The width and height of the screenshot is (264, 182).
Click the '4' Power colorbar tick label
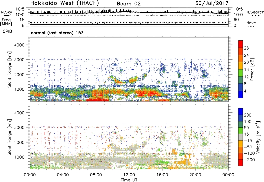[245, 91]
